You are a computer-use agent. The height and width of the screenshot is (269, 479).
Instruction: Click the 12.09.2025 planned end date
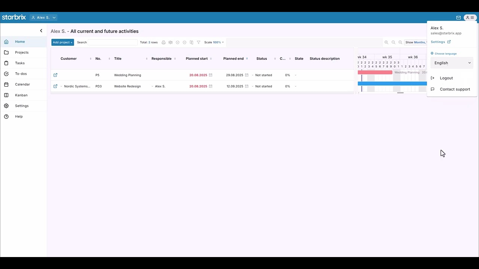coord(235,86)
